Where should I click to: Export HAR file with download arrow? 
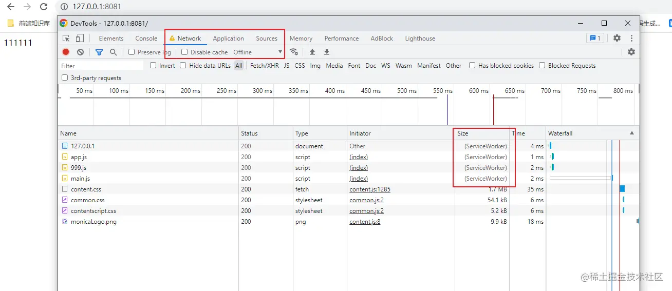(x=326, y=52)
